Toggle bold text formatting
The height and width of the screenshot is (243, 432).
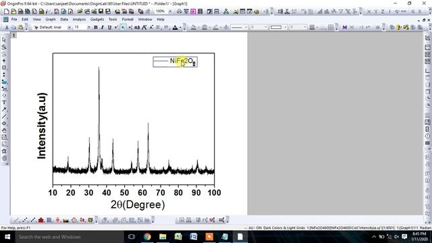[96, 27]
